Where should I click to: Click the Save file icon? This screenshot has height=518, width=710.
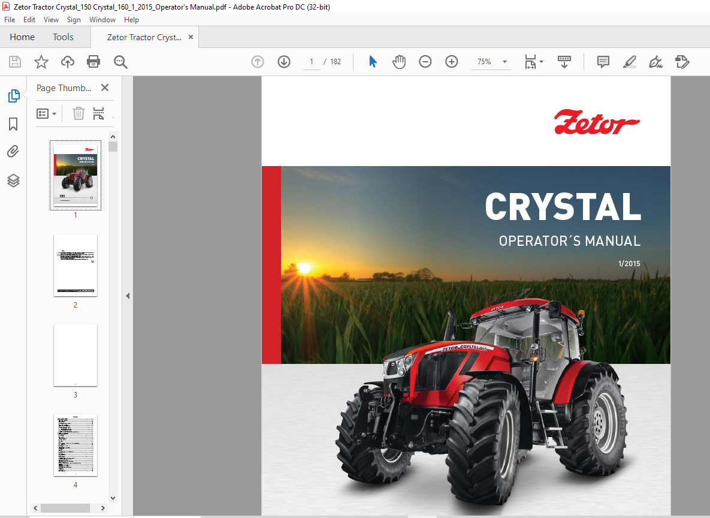tap(15, 62)
